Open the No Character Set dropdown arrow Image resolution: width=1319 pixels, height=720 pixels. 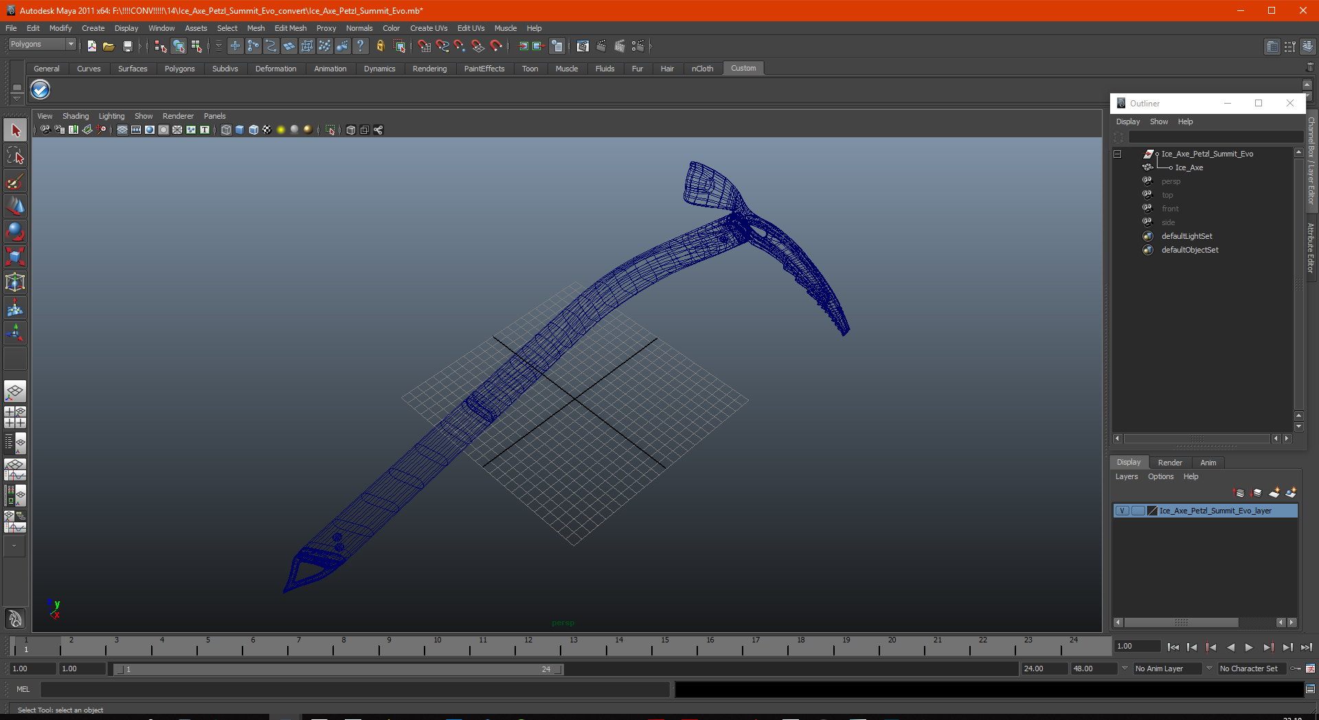tap(1209, 668)
